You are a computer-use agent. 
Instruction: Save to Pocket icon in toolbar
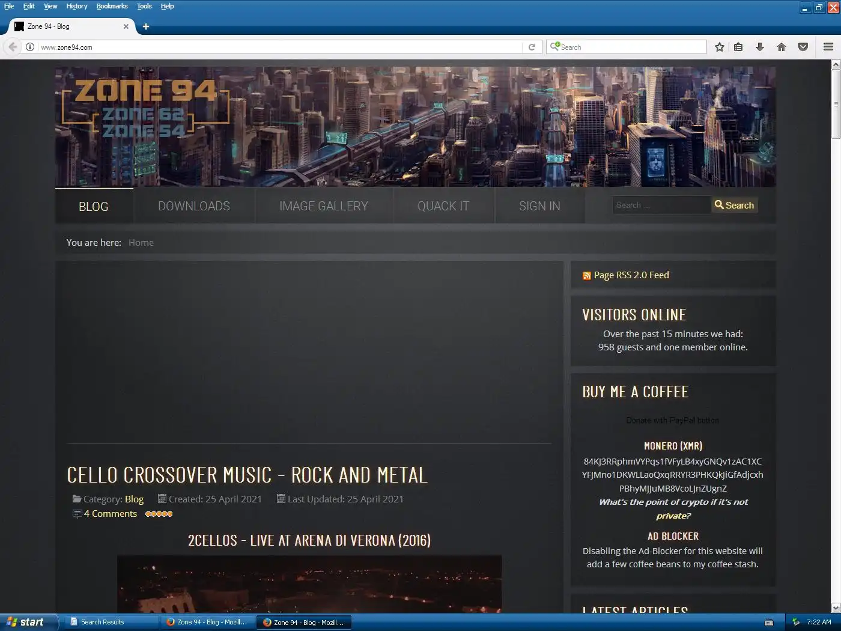[x=803, y=47]
